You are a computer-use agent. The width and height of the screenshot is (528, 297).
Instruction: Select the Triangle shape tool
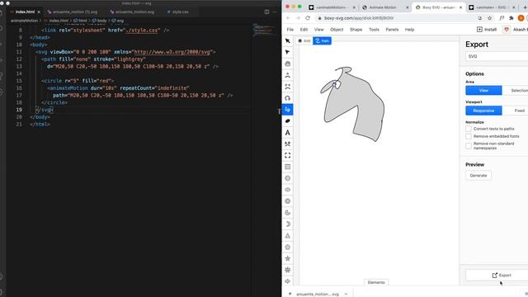pos(288,236)
